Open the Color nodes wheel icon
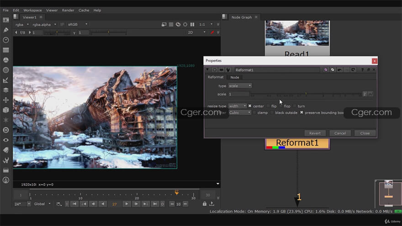This screenshot has width=402, height=226. pyautogui.click(x=5, y=60)
